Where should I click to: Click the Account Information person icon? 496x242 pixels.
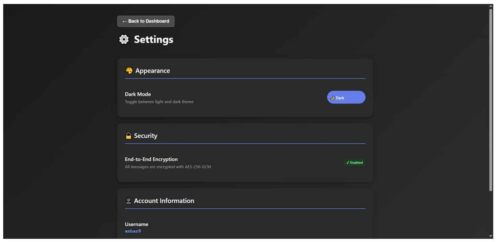[128, 201]
